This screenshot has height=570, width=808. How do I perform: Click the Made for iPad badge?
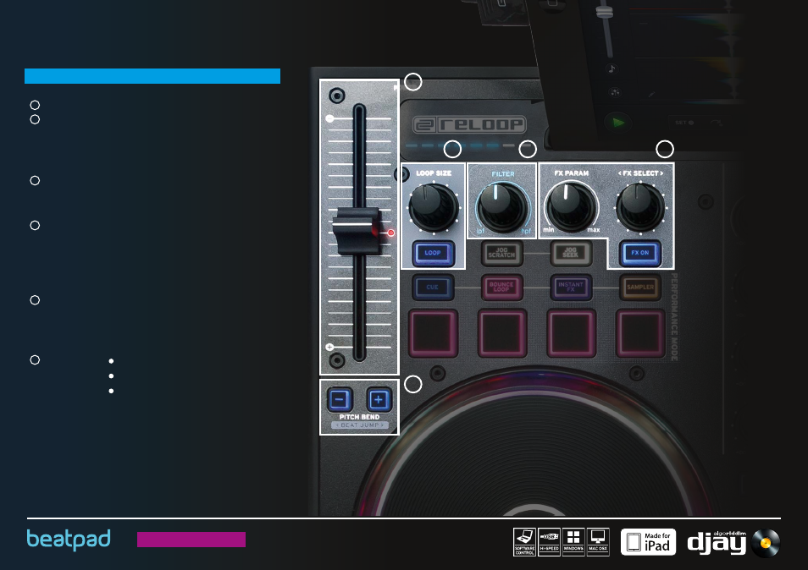[648, 542]
